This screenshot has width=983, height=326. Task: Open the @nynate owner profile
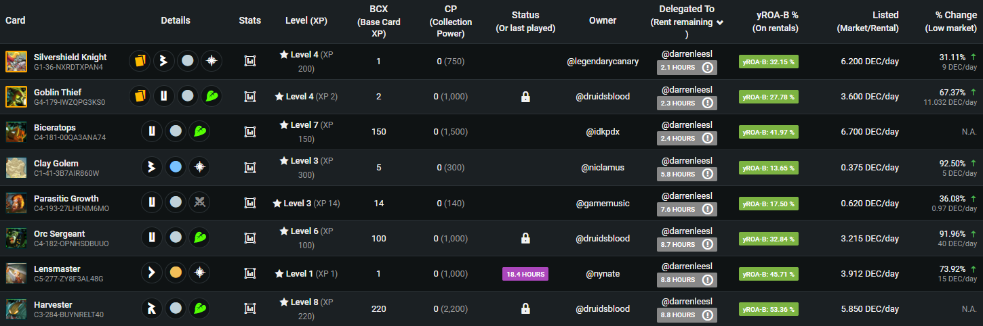point(603,274)
